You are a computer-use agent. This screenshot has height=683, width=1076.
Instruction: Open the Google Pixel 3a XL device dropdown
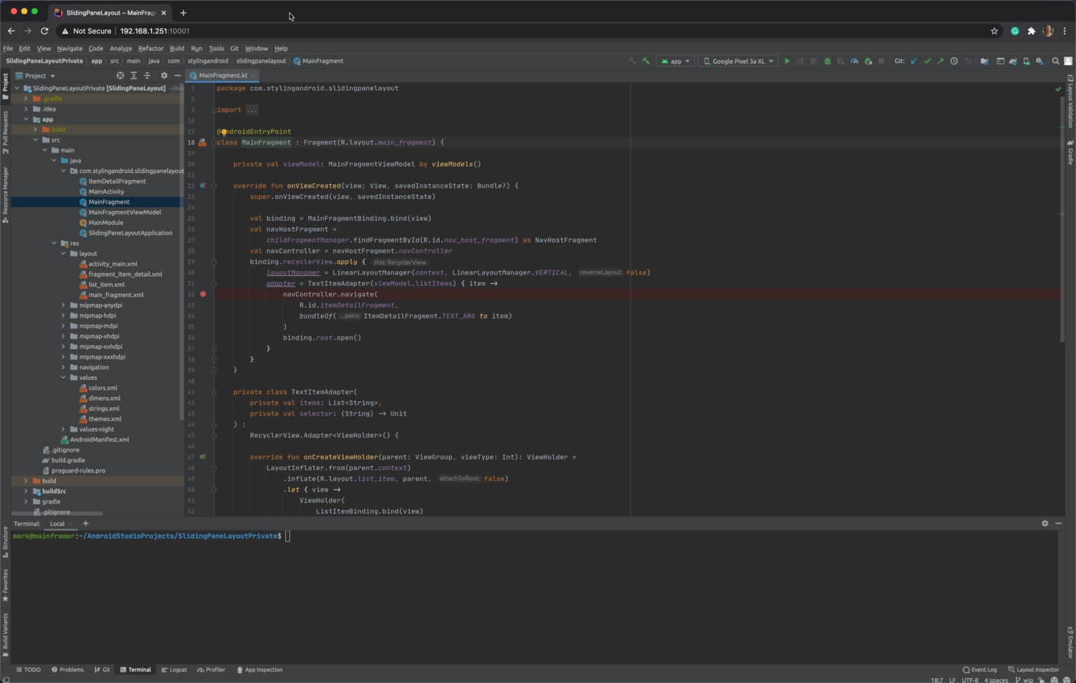pyautogui.click(x=739, y=62)
